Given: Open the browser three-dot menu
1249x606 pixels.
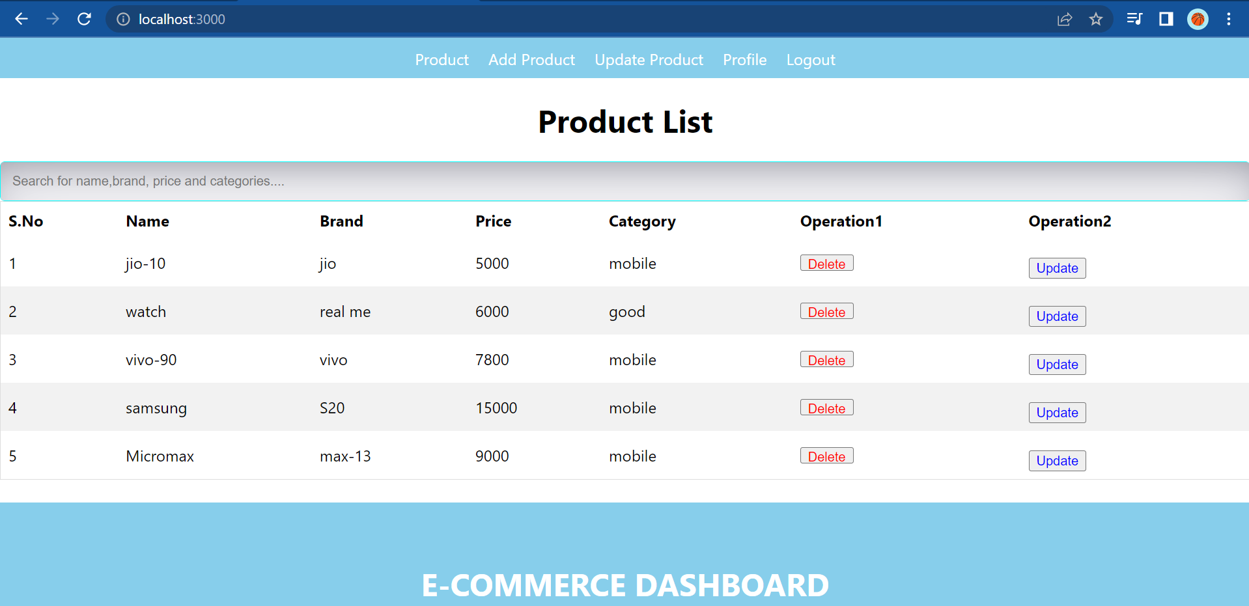Looking at the screenshot, I should point(1229,19).
